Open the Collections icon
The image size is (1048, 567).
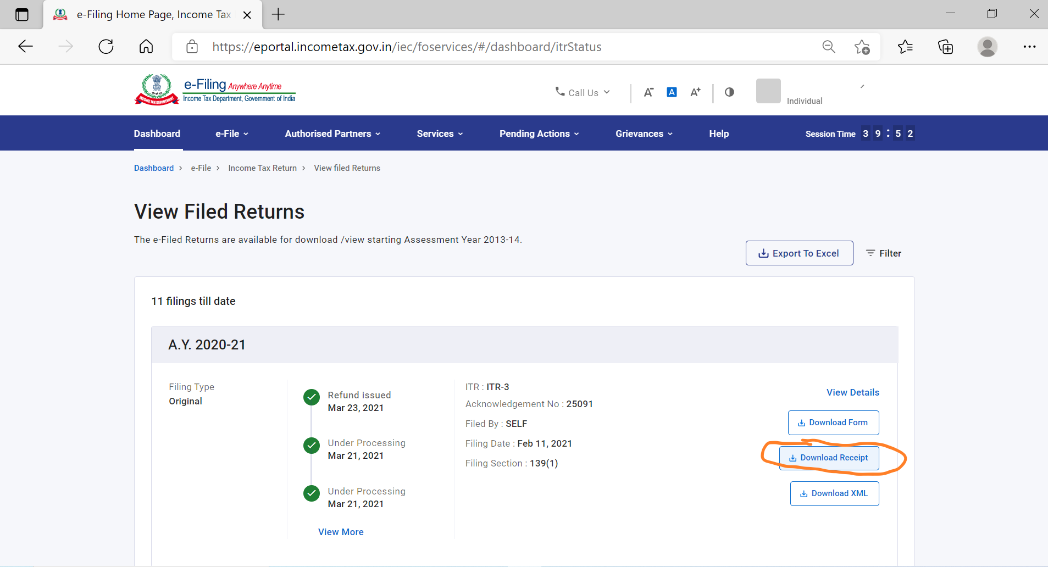coord(945,47)
